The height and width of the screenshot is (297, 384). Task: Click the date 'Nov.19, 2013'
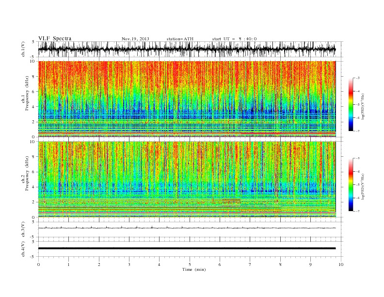point(135,39)
